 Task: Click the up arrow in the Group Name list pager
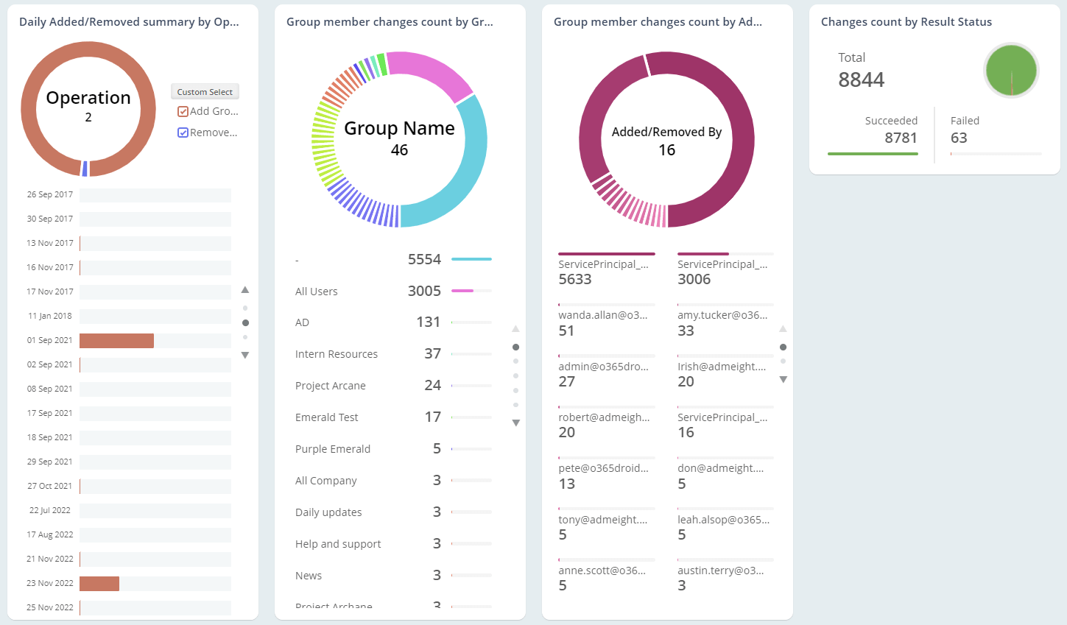[x=515, y=328]
